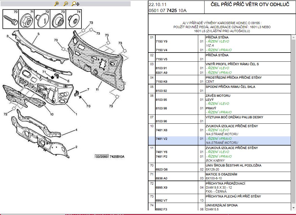Click part number 7481 P2 entry
296x215 pixels.
click(161, 156)
